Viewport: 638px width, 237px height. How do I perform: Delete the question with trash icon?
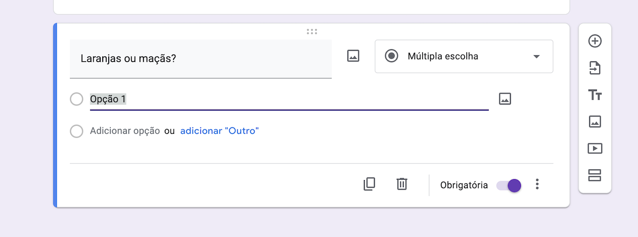click(x=402, y=184)
